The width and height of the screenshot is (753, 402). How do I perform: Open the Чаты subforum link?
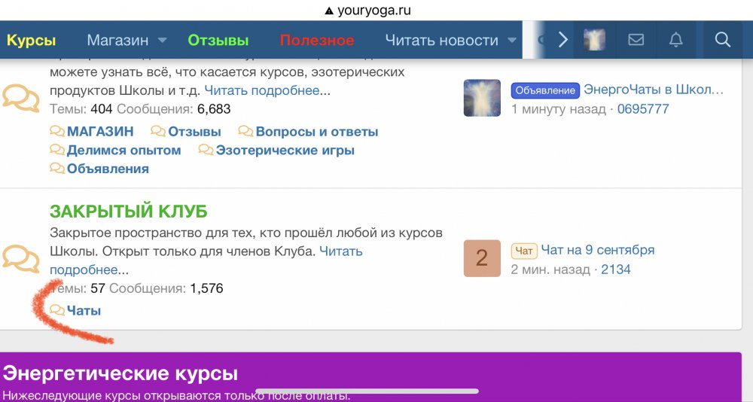click(x=84, y=310)
